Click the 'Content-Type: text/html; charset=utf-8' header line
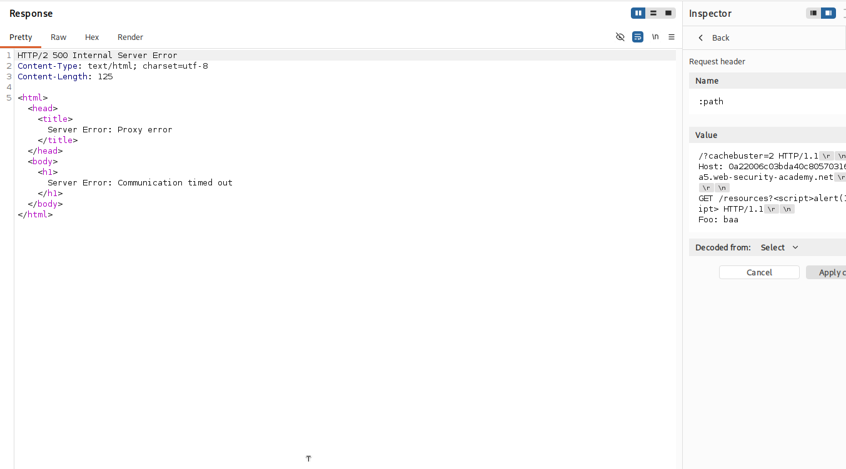The width and height of the screenshot is (846, 469). tap(113, 66)
